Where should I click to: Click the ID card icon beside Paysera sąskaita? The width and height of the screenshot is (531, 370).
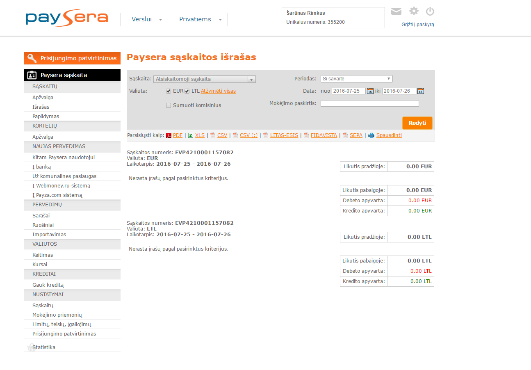(32, 75)
